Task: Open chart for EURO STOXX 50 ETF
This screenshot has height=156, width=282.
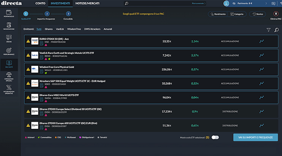Action: pos(262,41)
